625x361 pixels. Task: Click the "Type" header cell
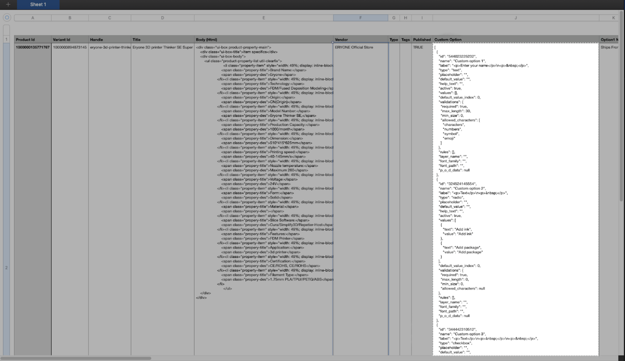[394, 39]
